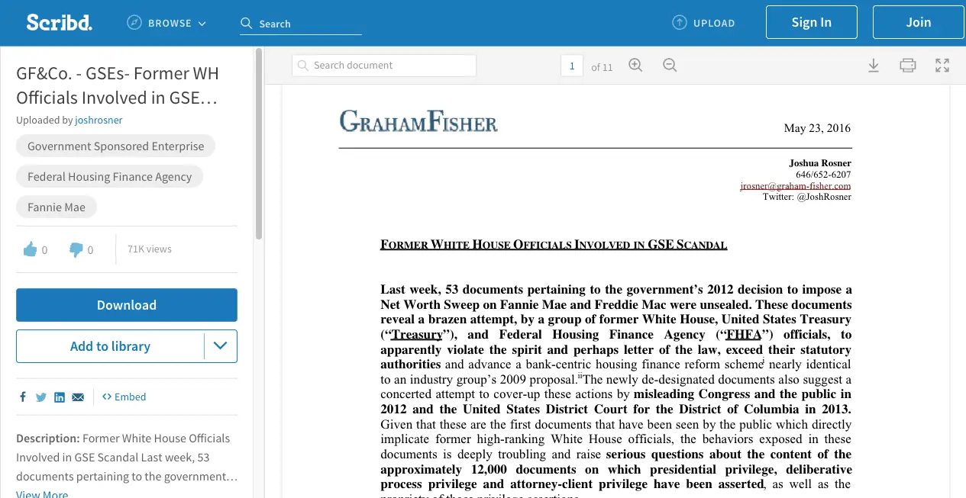Click the jrosner@graham-fisher.com email link

796,185
